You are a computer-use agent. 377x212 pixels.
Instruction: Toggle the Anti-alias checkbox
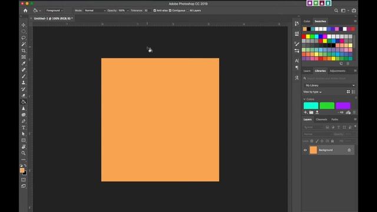point(154,11)
